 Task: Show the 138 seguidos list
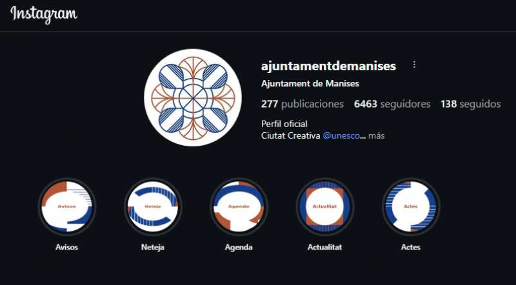471,104
